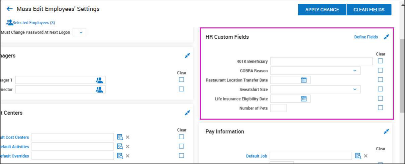Follow the Default Job link
Screen dimensions: 405x164
[x=257, y=156]
